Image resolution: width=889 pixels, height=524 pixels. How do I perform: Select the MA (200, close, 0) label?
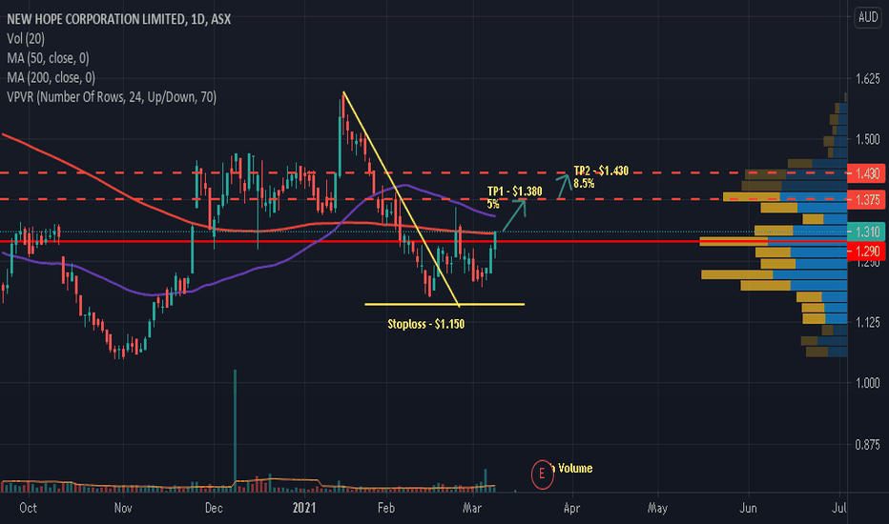pos(51,77)
